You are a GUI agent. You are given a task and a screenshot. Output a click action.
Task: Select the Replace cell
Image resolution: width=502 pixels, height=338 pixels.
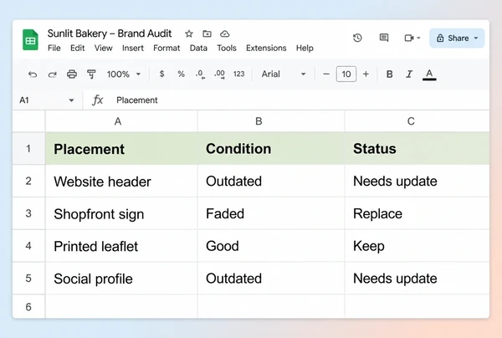pos(417,213)
